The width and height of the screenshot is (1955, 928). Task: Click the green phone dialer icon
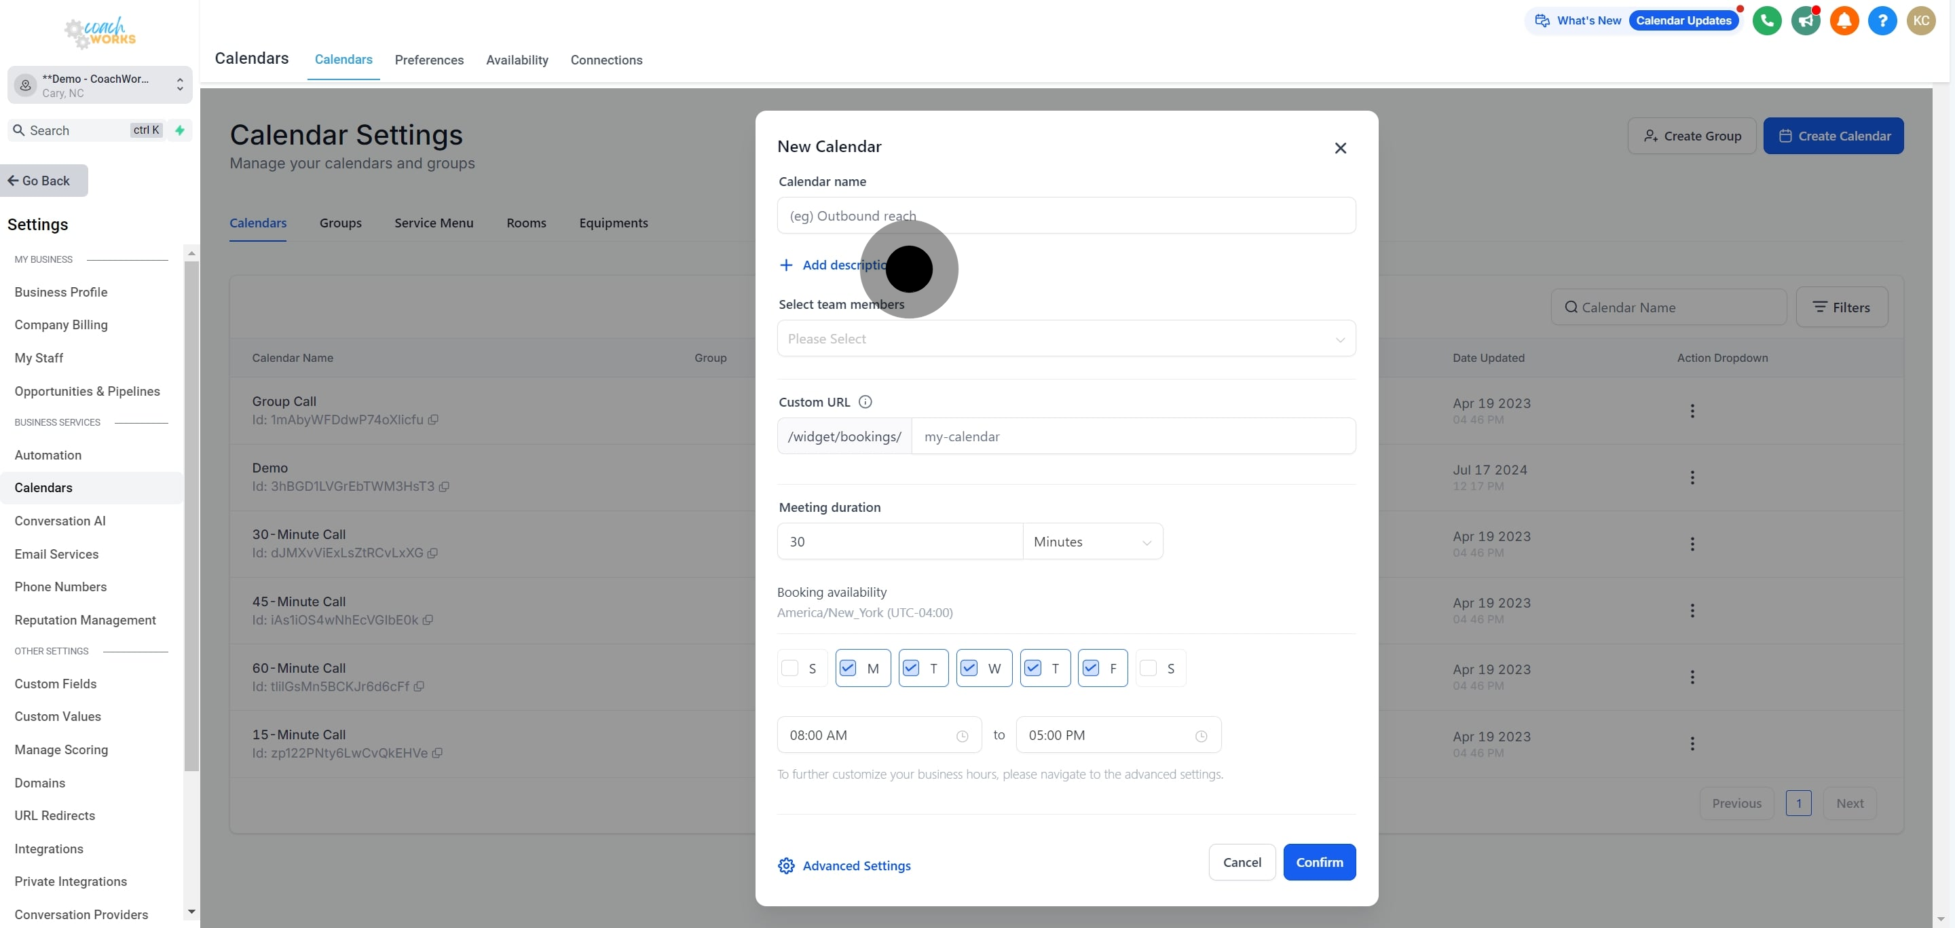(x=1767, y=20)
